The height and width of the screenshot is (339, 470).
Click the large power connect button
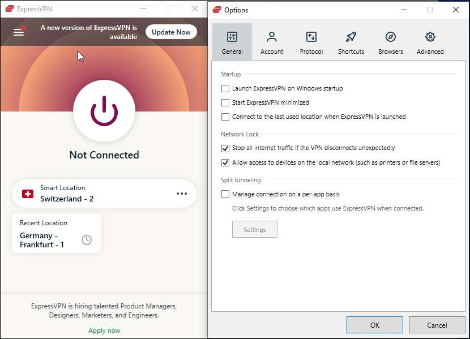[x=104, y=110]
